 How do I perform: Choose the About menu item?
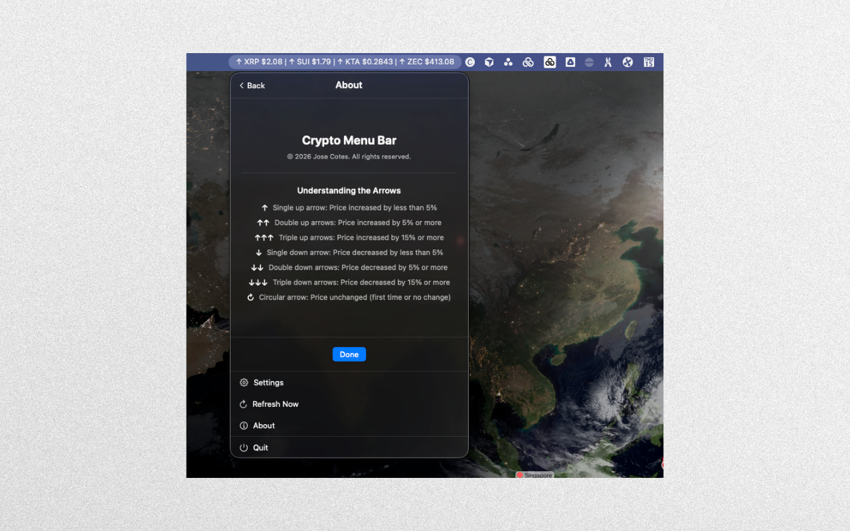pos(264,425)
